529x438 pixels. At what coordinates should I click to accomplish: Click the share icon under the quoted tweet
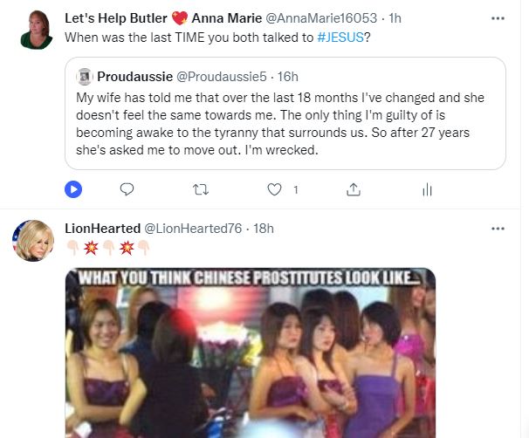pos(354,188)
